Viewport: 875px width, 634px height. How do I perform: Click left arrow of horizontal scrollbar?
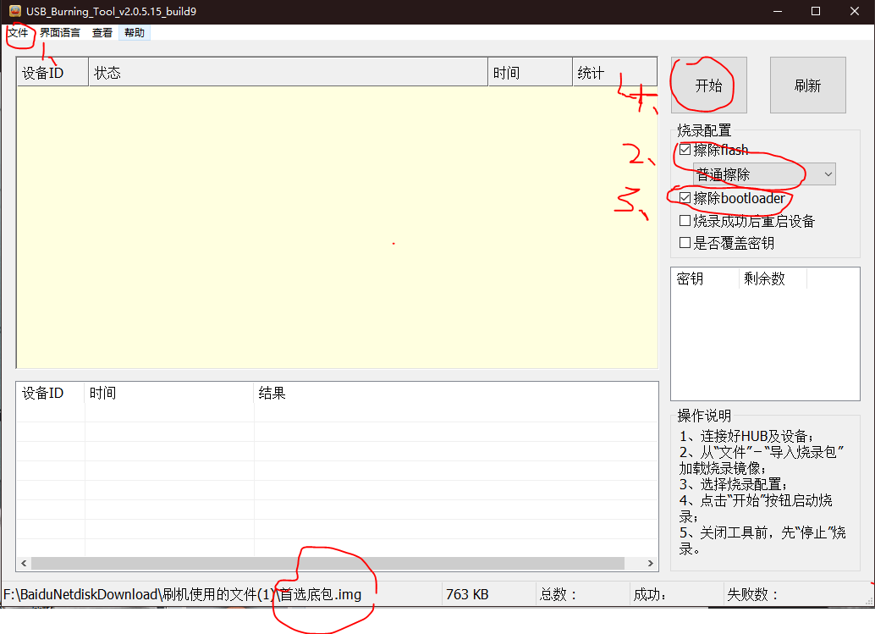[23, 563]
